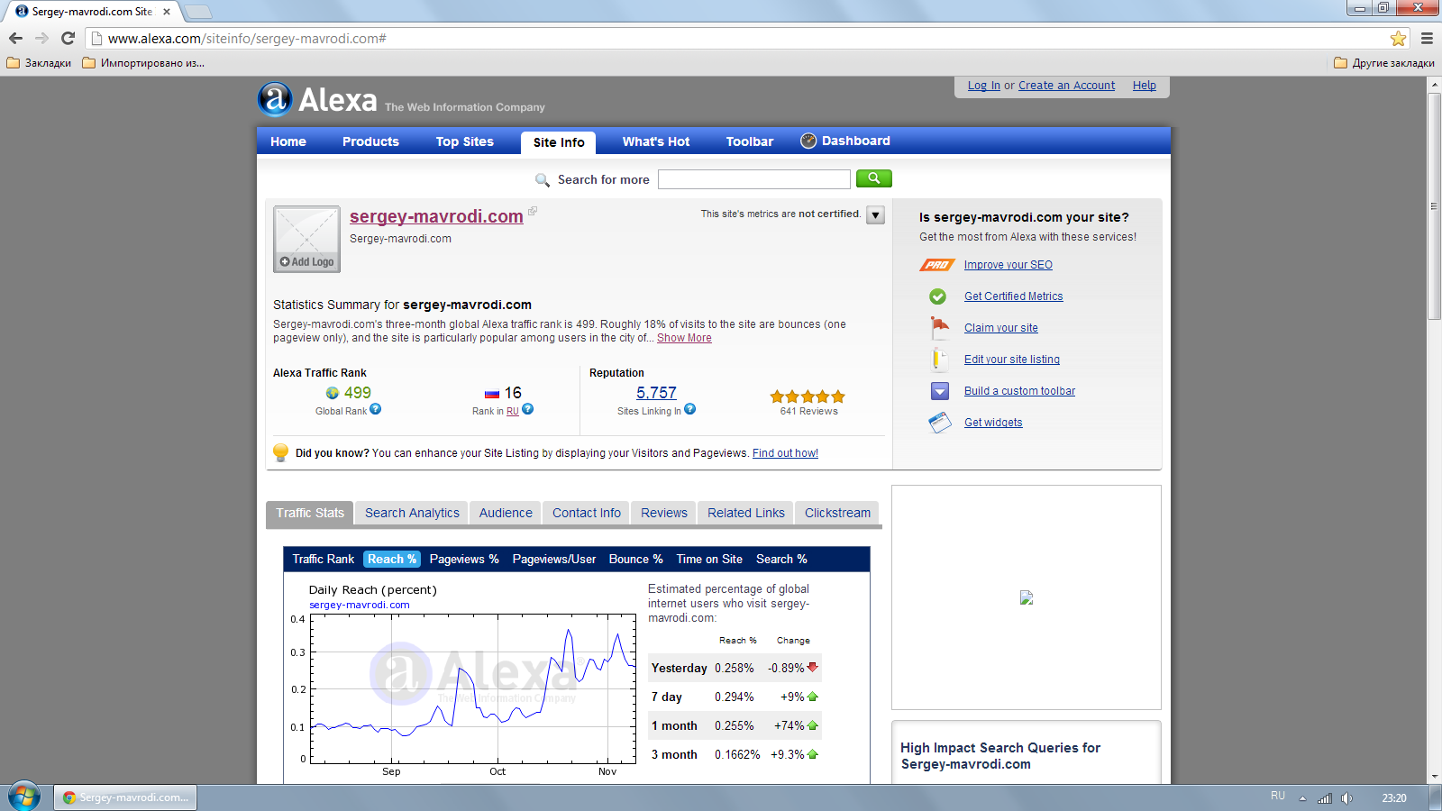The height and width of the screenshot is (811, 1442).
Task: Click the five-star reviews rating
Action: coord(808,396)
